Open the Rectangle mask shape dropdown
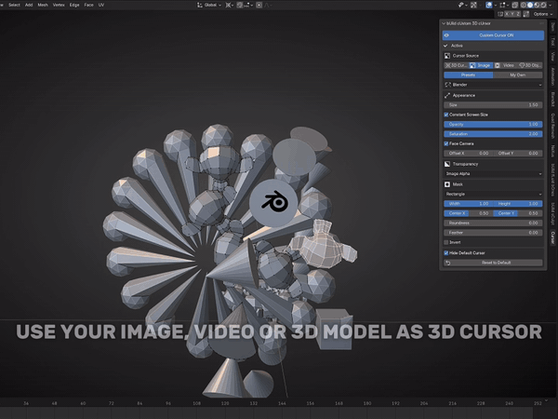The height and width of the screenshot is (419, 558). click(493, 195)
